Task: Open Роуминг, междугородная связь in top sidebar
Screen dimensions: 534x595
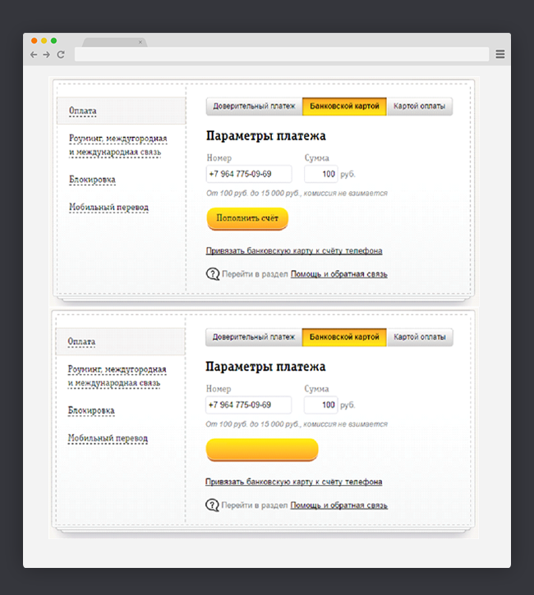Action: tap(117, 145)
